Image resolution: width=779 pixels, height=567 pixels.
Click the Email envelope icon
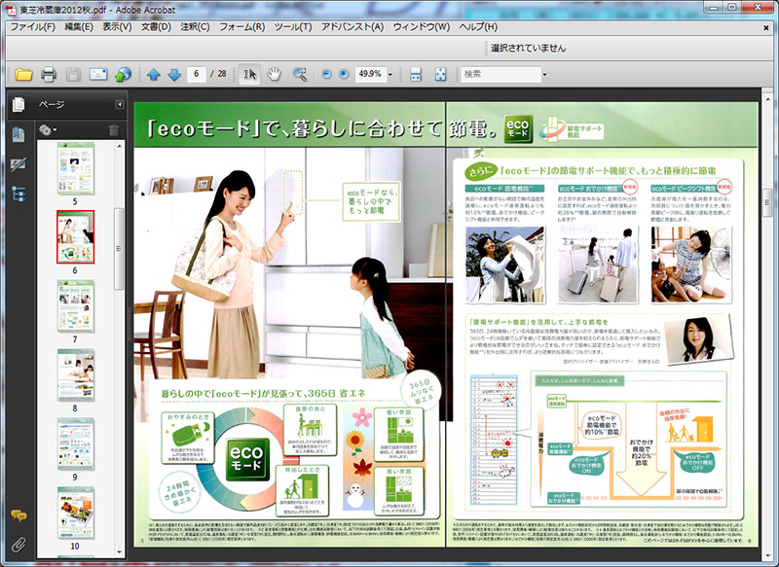coord(98,74)
